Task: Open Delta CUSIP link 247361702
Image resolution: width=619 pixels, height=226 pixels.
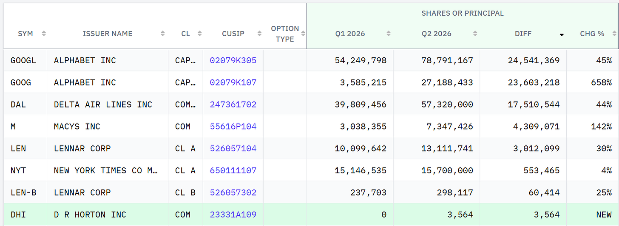Action: click(x=233, y=105)
